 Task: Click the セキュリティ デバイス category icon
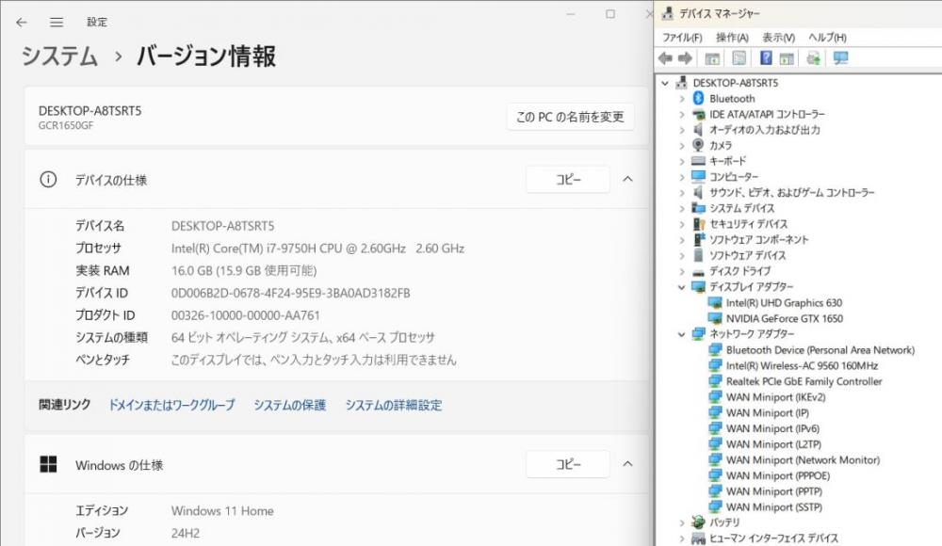(698, 223)
